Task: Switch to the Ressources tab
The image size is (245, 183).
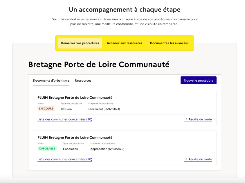Action: coord(83,80)
